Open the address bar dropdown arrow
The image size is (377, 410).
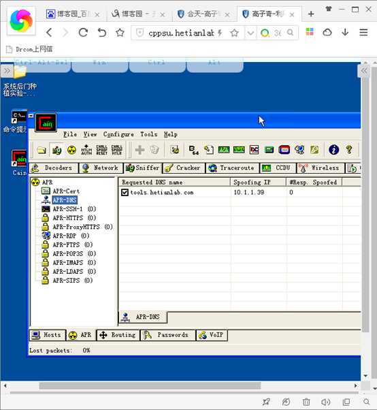(250, 33)
